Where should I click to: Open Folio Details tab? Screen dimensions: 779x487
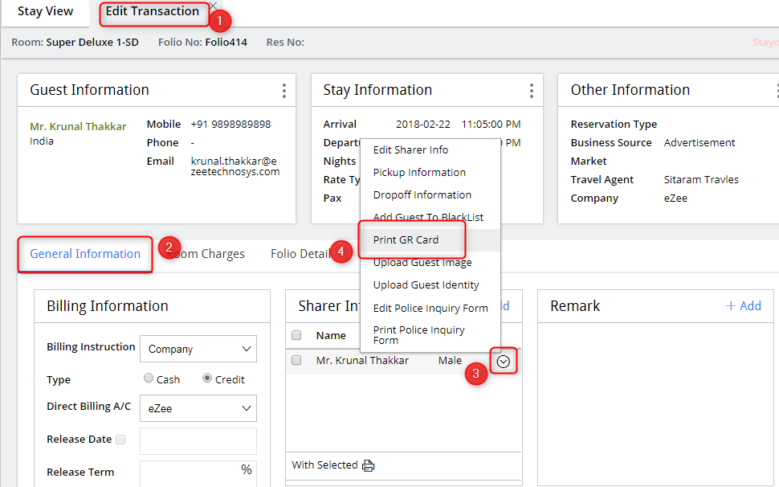pos(300,254)
